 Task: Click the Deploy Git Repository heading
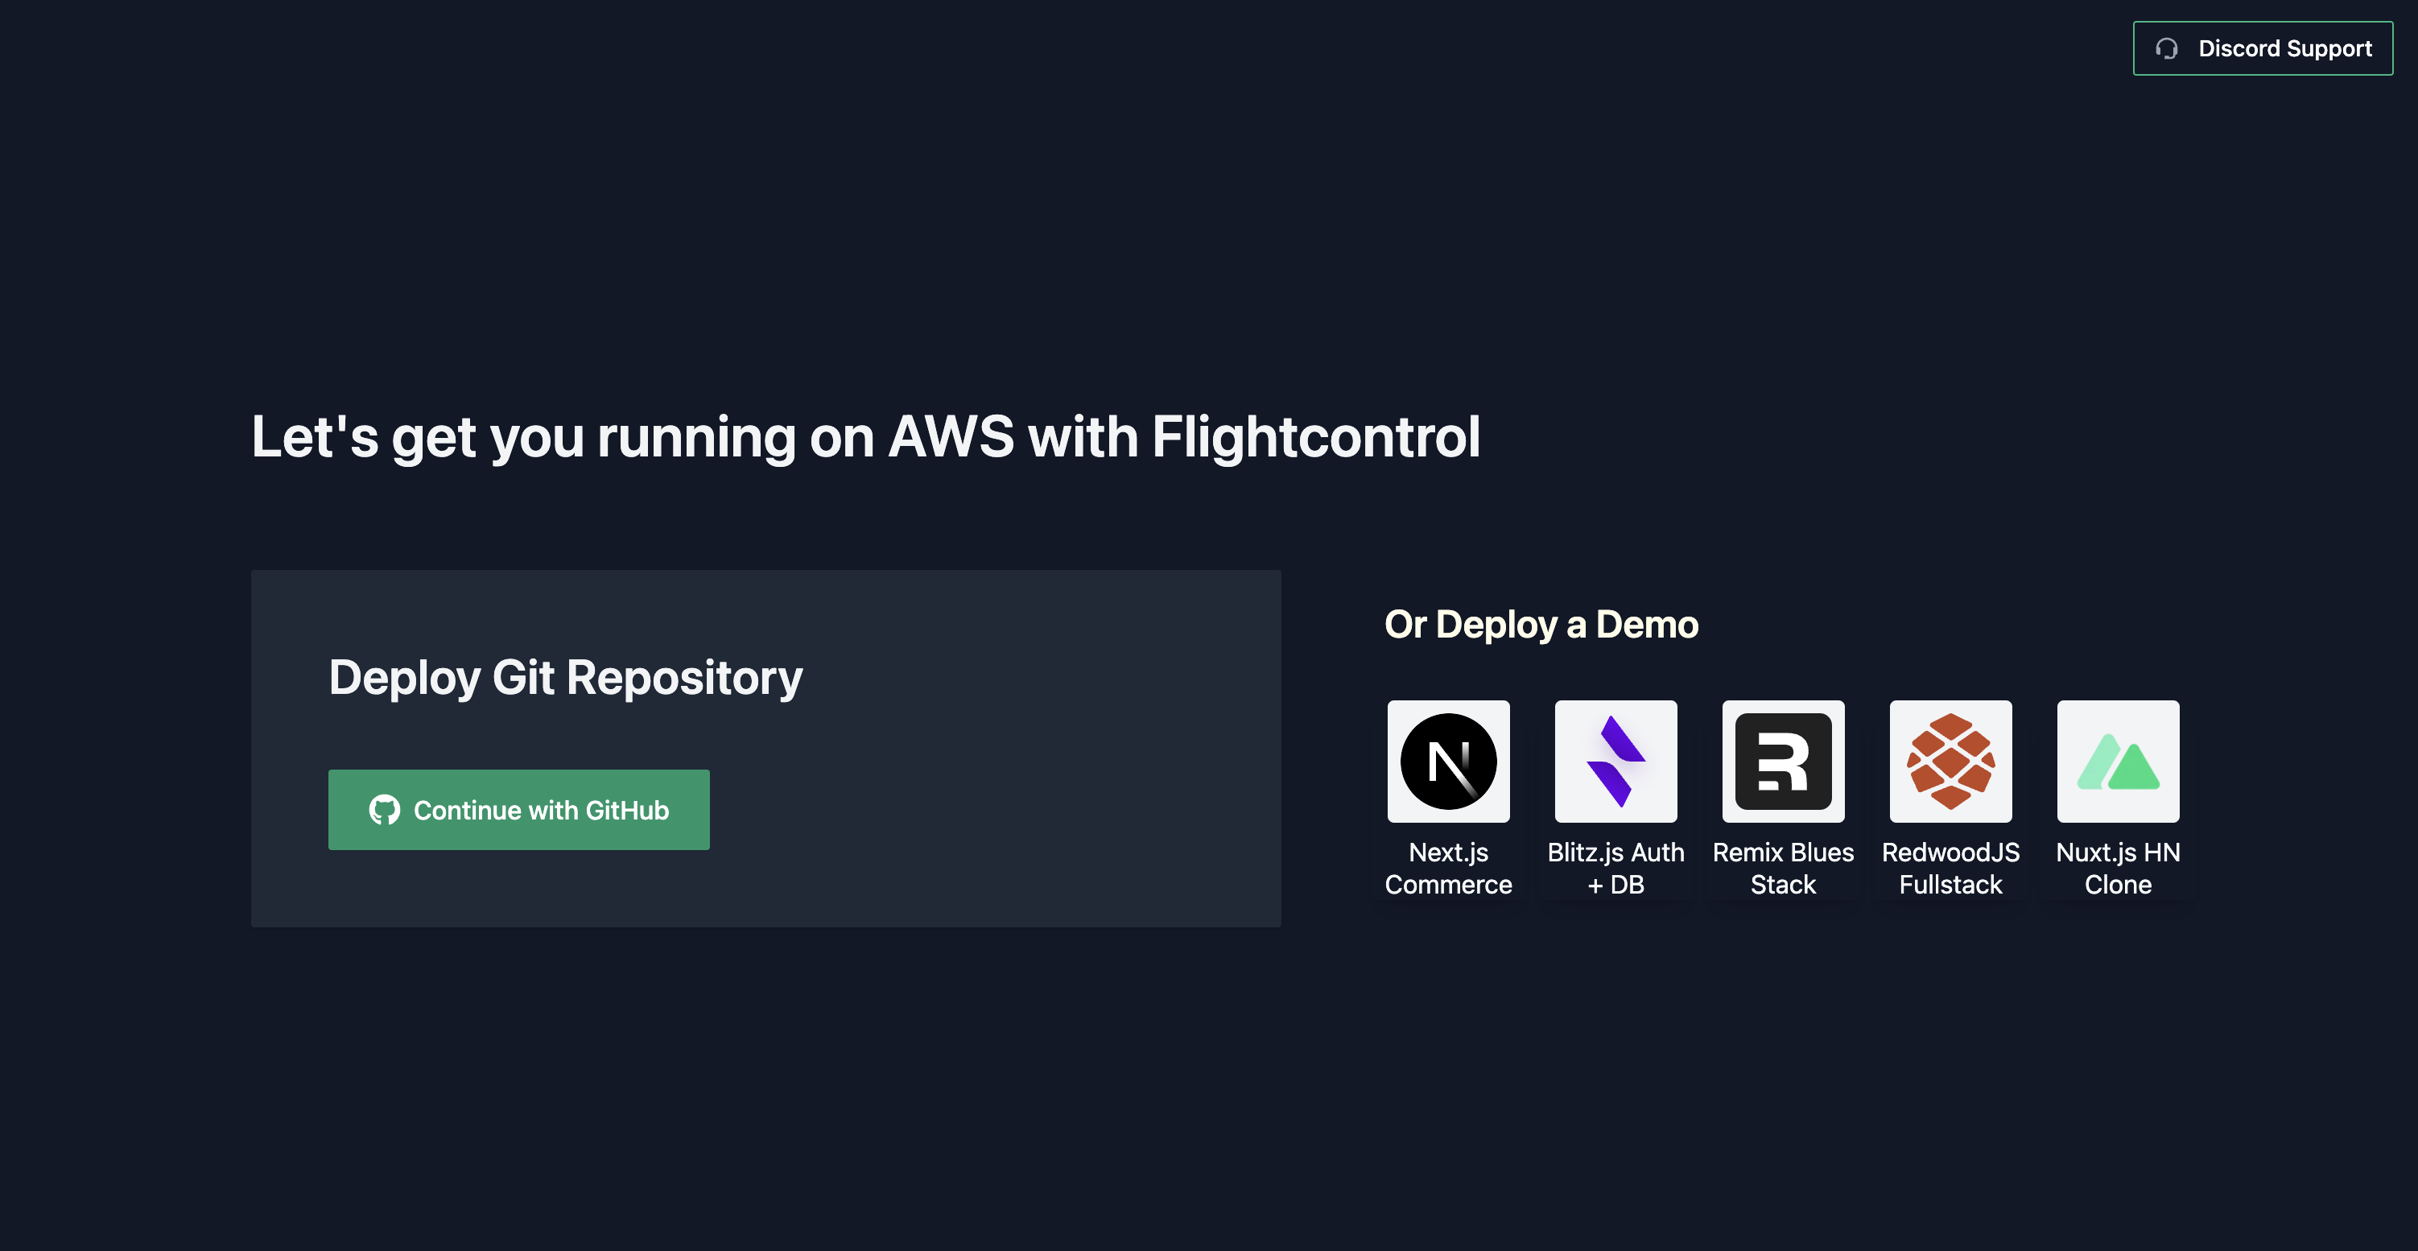(565, 678)
